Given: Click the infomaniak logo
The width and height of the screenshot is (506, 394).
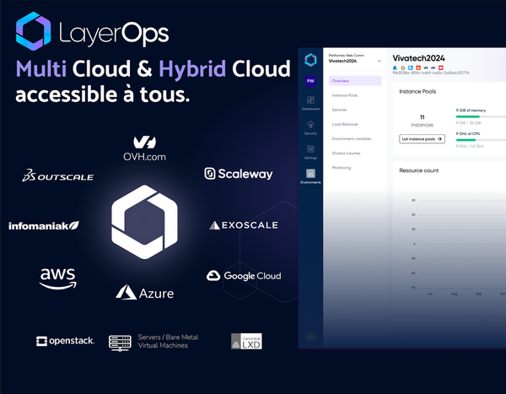Looking at the screenshot, I should 44,225.
